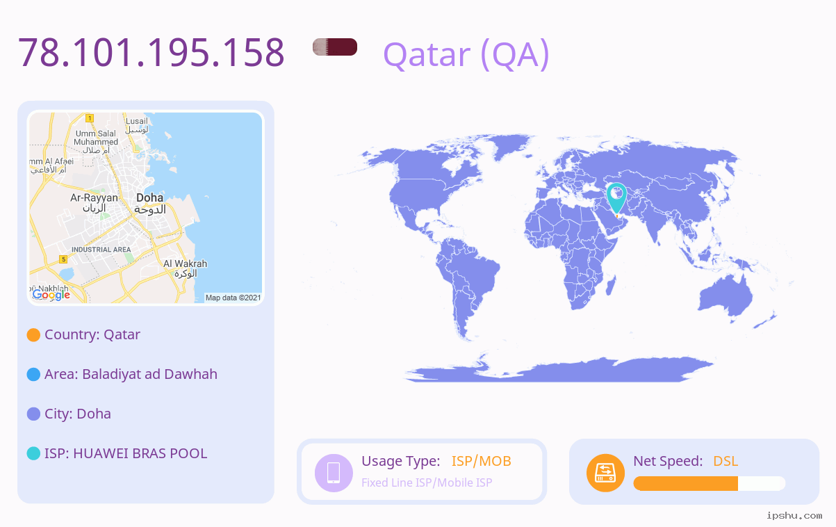Image resolution: width=836 pixels, height=527 pixels.
Task: Click the route 5 highway marker on map
Action: pyautogui.click(x=63, y=259)
